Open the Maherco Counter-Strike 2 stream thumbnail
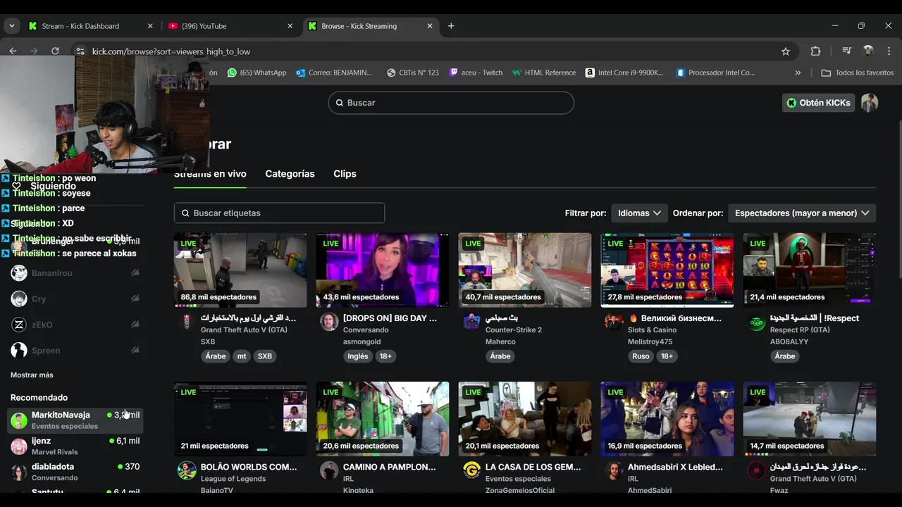902x507 pixels. [x=525, y=270]
